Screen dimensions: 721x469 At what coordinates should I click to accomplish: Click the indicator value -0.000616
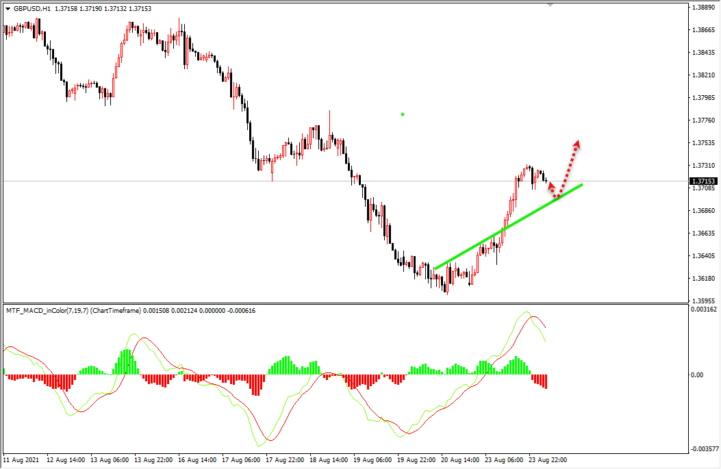click(242, 311)
